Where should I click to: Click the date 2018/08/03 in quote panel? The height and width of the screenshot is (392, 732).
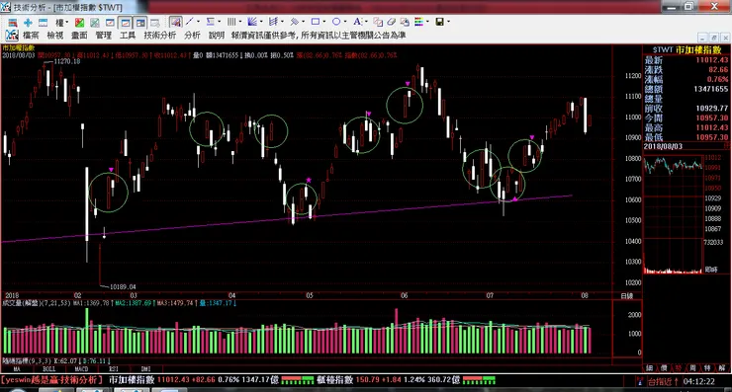(x=663, y=146)
